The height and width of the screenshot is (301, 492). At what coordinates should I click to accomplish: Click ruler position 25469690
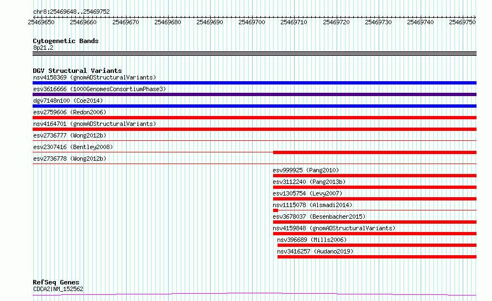click(x=210, y=22)
